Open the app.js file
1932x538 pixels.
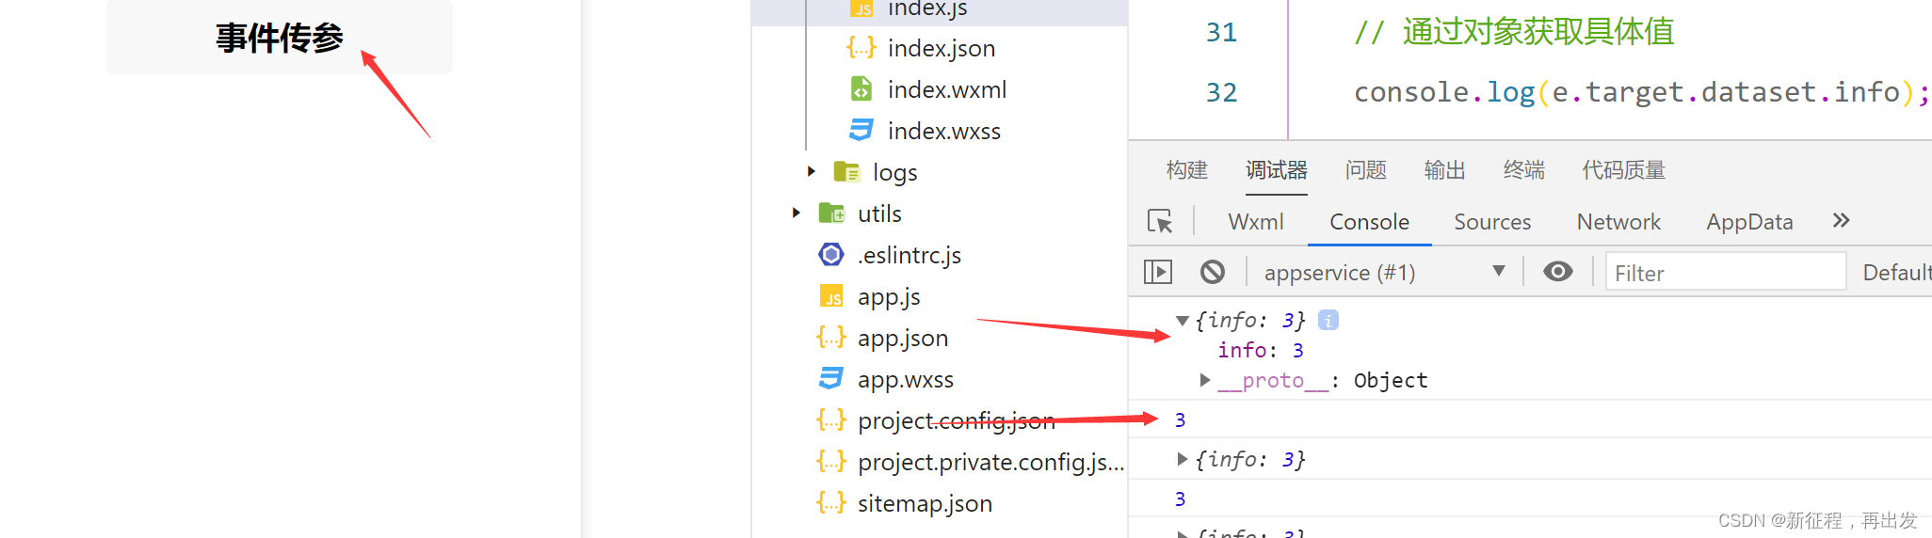point(889,296)
